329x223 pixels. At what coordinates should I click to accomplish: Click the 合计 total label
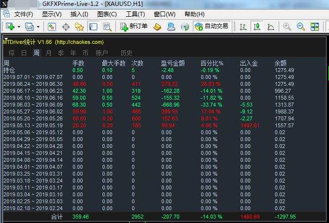click(57, 217)
